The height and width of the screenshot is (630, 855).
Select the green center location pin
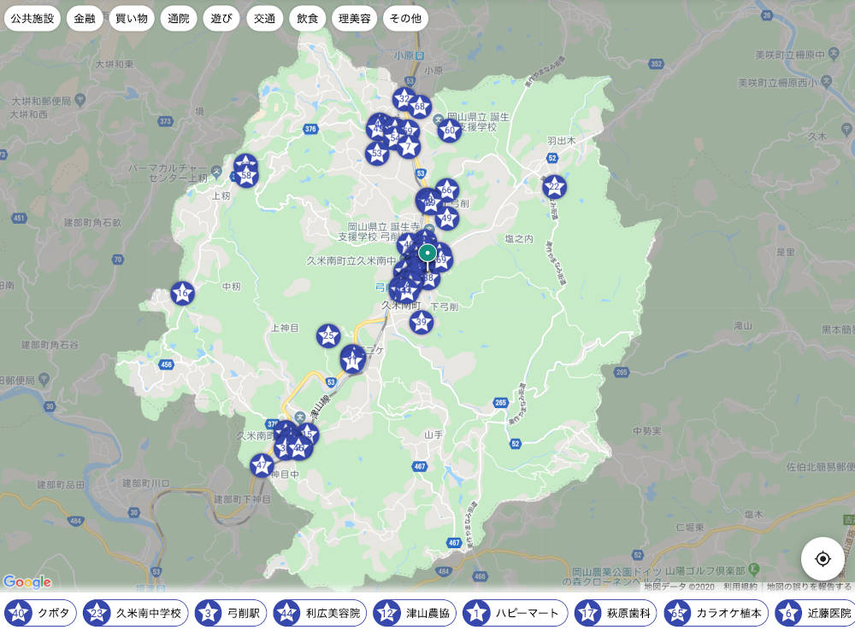[427, 254]
